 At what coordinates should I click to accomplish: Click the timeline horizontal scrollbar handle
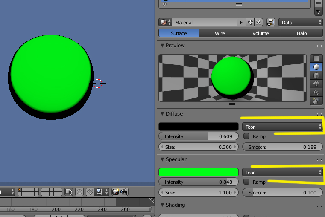pos(150,209)
